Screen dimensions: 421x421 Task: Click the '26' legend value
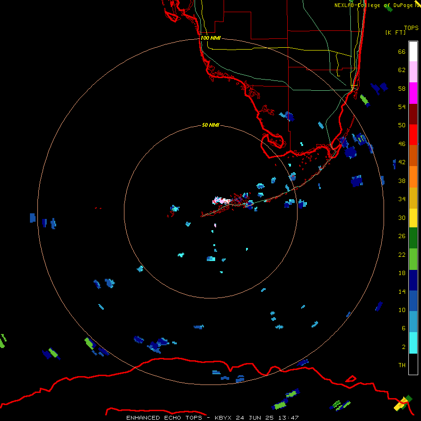[402, 236]
